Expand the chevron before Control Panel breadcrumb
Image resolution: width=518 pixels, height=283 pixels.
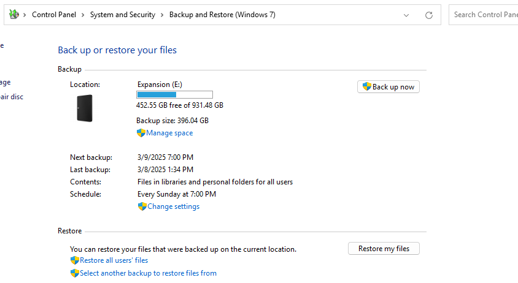tap(25, 15)
